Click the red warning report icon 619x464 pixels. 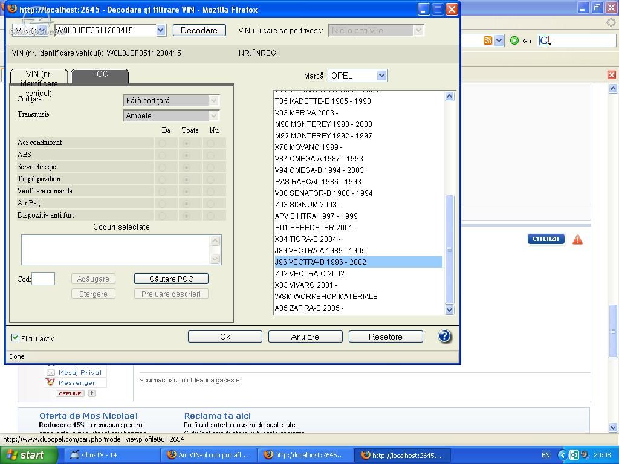pyautogui.click(x=577, y=239)
